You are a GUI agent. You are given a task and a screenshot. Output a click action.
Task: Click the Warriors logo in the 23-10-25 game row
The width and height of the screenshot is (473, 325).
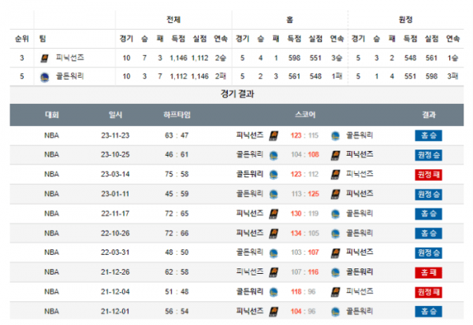click(x=274, y=156)
